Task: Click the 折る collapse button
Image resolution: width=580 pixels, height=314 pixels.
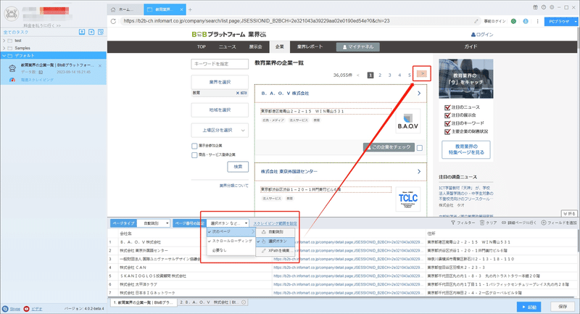Action: tap(569, 214)
